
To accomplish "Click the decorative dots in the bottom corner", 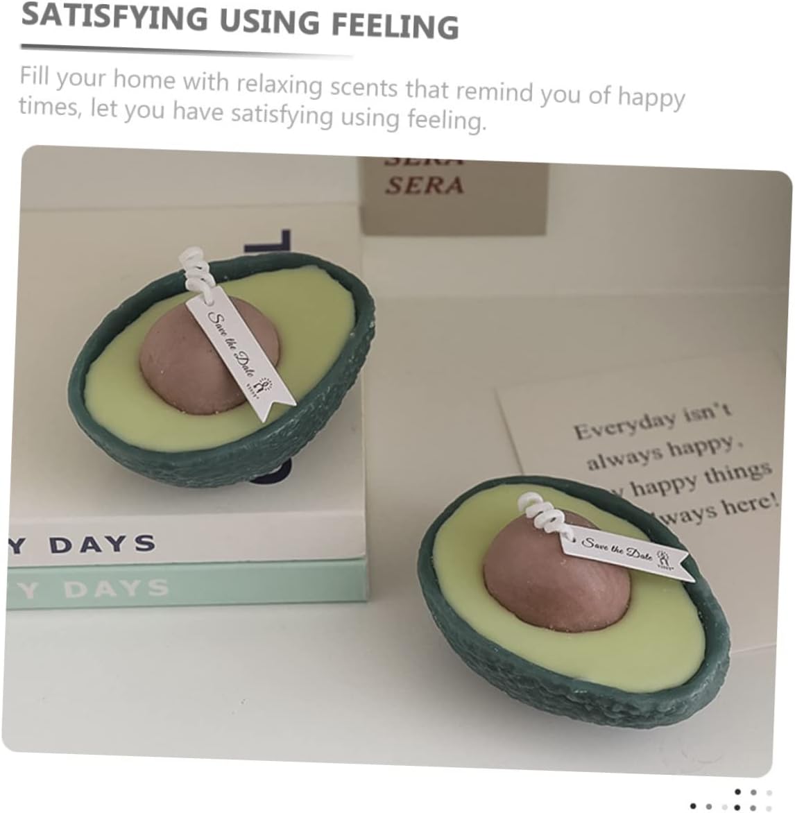I will [733, 799].
